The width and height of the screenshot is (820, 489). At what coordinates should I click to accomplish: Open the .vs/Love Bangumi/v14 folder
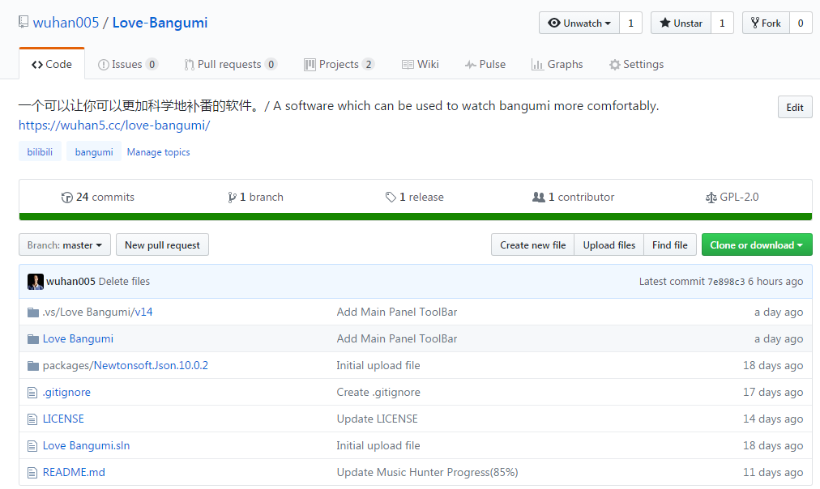(98, 313)
